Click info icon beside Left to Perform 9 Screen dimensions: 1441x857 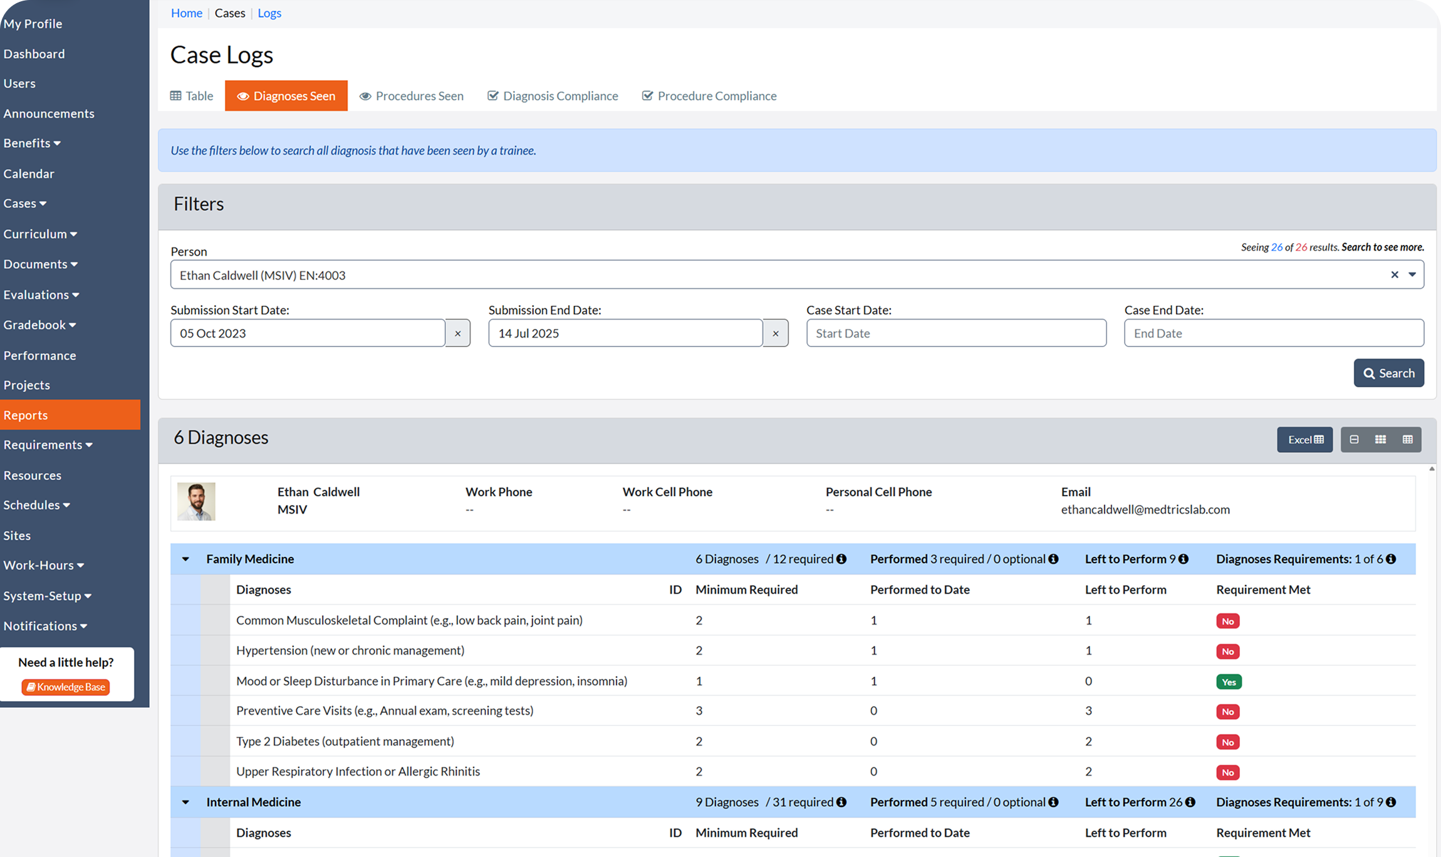click(x=1183, y=559)
